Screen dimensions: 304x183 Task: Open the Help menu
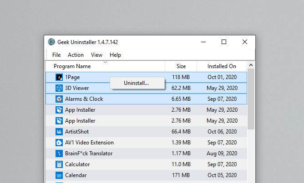pyautogui.click(x=115, y=55)
